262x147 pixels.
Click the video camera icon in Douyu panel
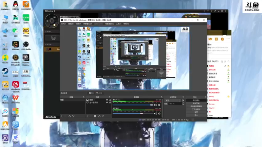[x=210, y=39]
